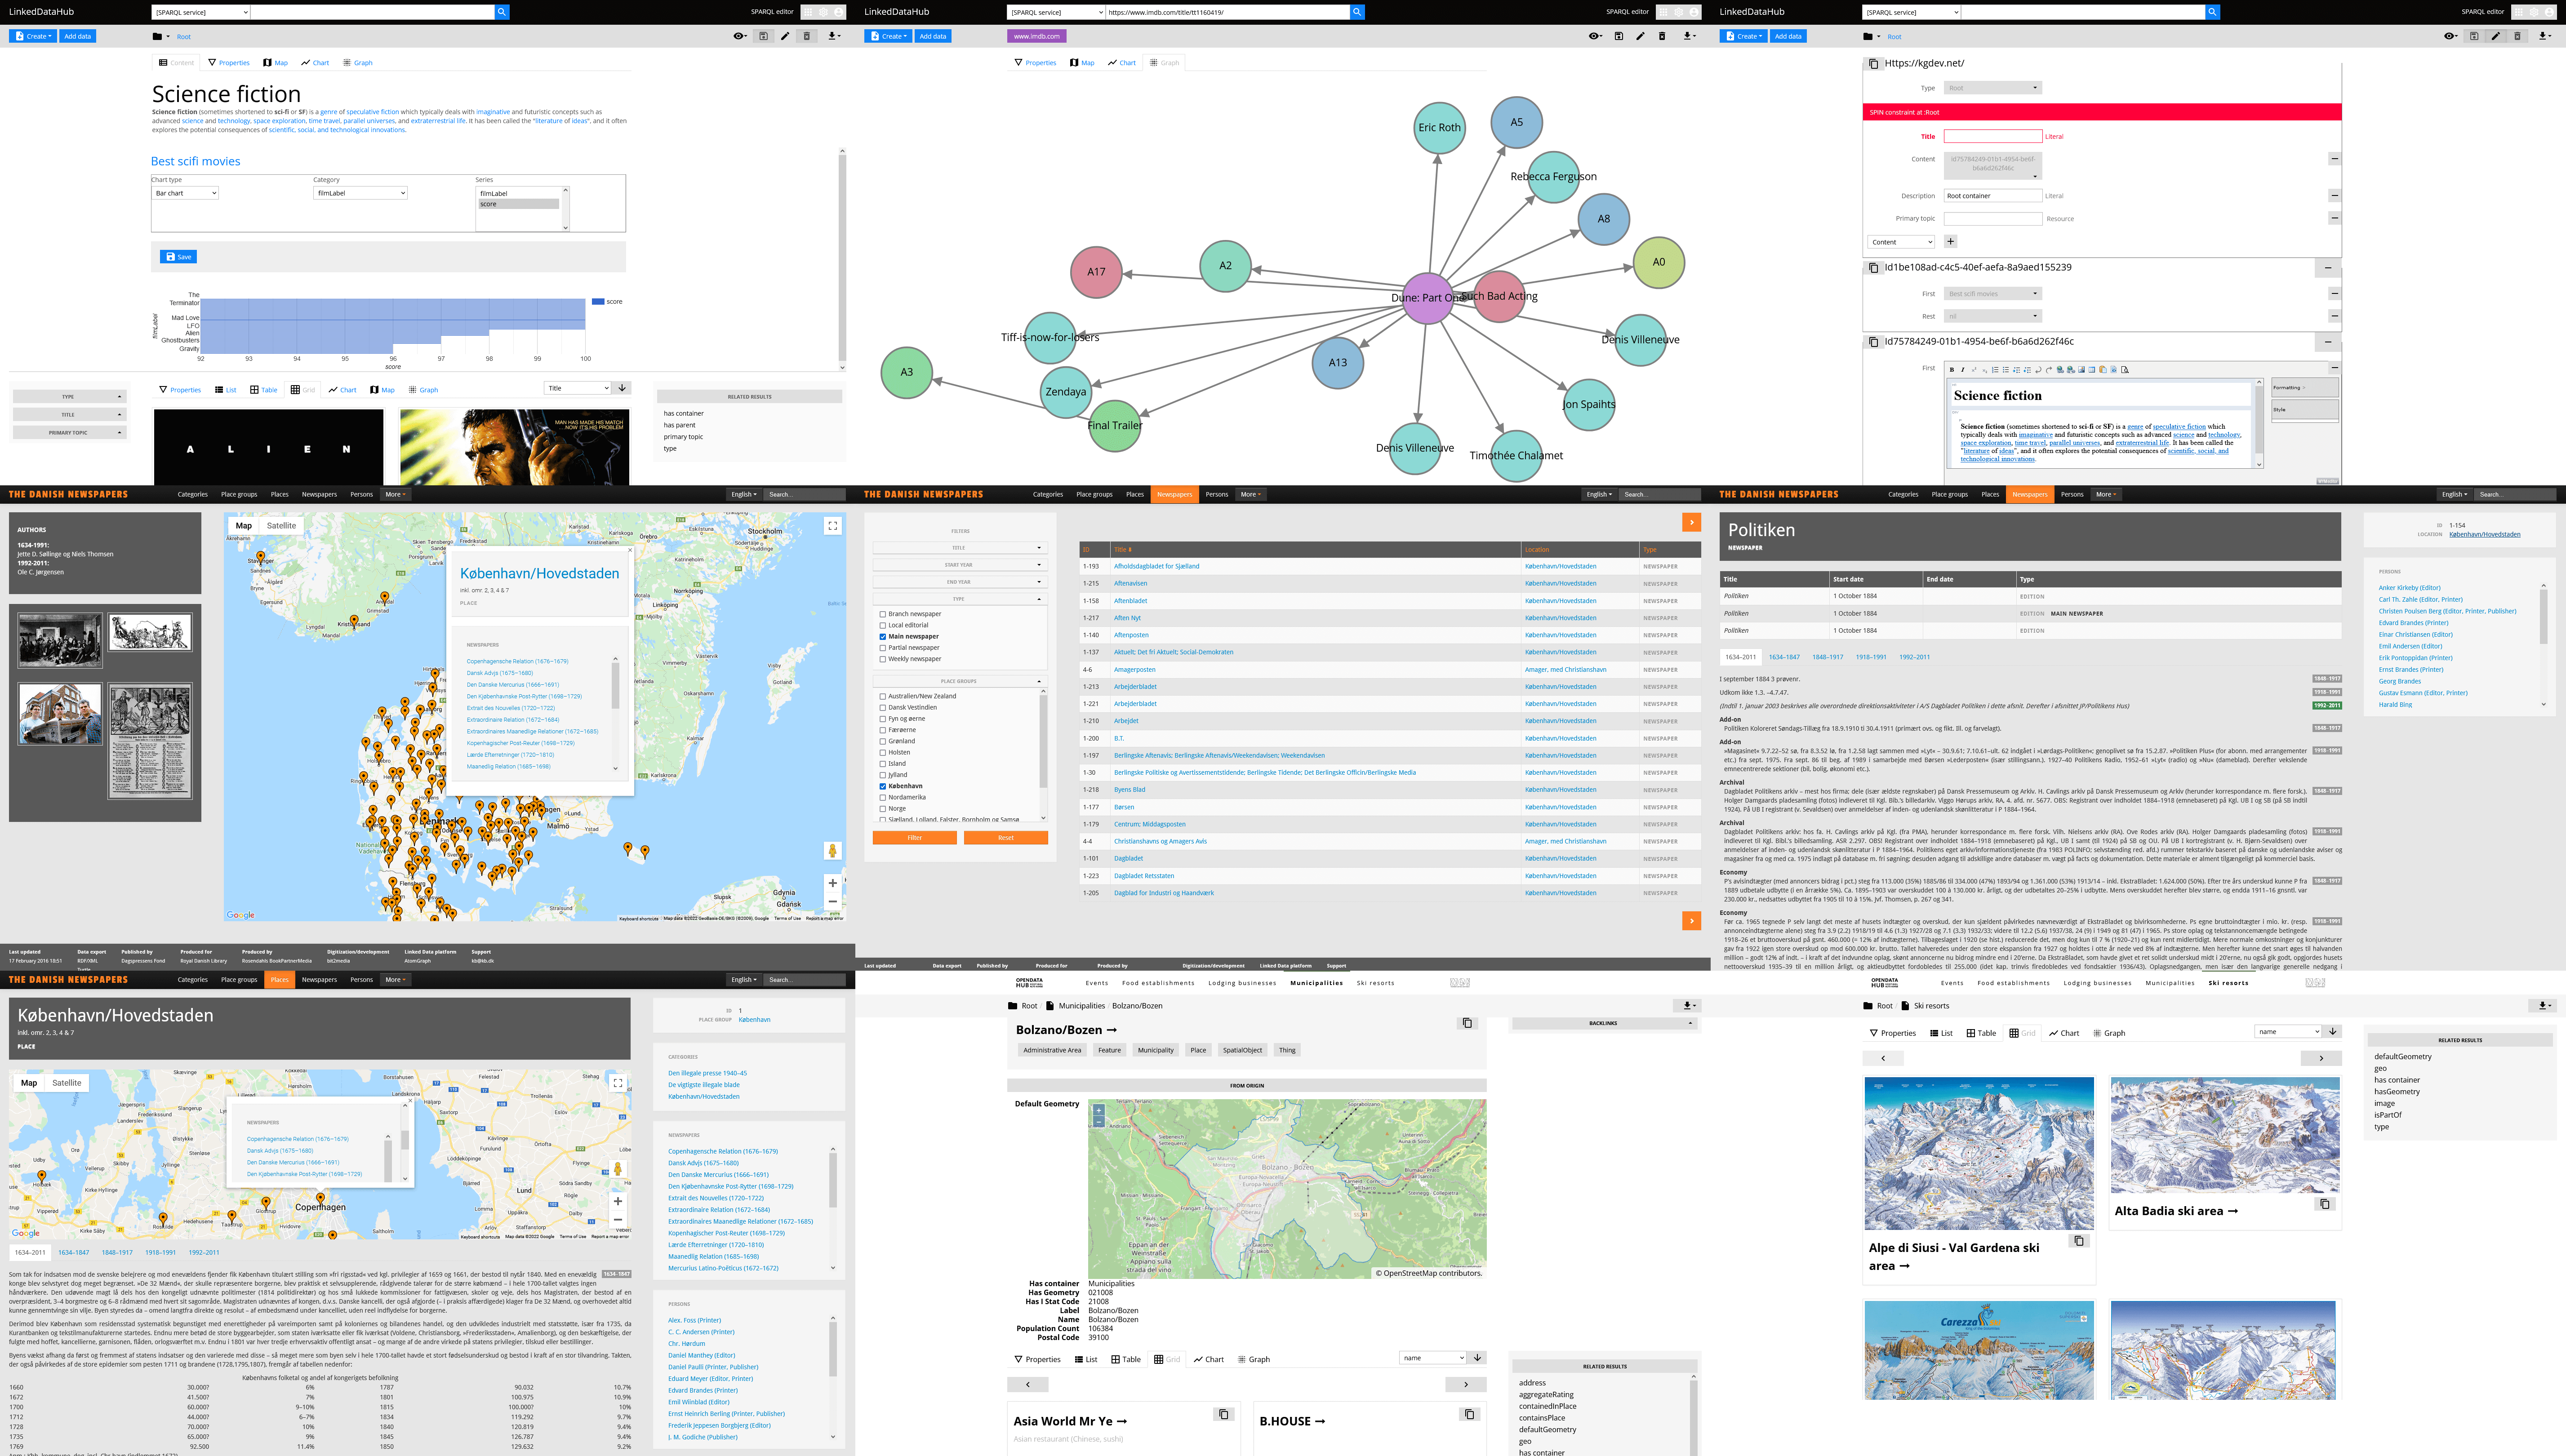Click user account icon in kgdev.net editor header
The width and height of the screenshot is (2566, 1456).
tap(2548, 12)
